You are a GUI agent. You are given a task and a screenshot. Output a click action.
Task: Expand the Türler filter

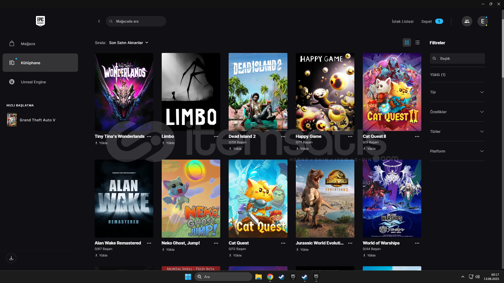click(457, 132)
